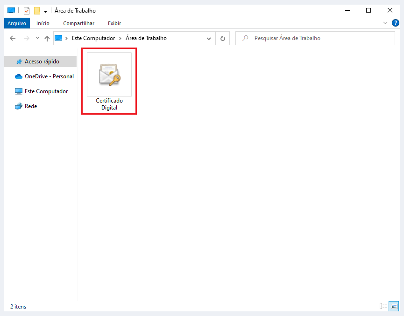
Task: Click the Acesso rápido star icon
Action: [x=19, y=62]
